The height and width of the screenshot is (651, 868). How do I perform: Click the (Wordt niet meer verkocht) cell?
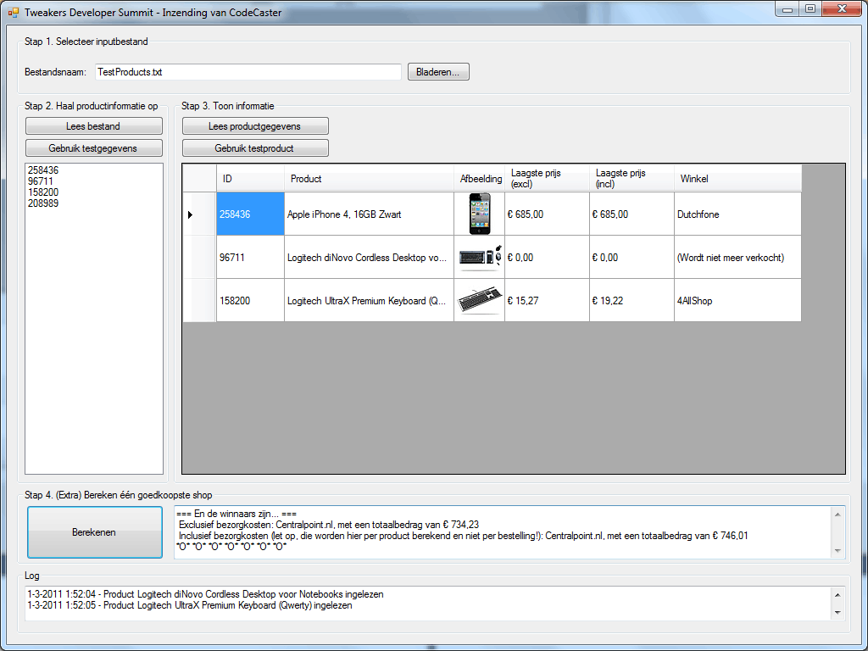coord(737,257)
